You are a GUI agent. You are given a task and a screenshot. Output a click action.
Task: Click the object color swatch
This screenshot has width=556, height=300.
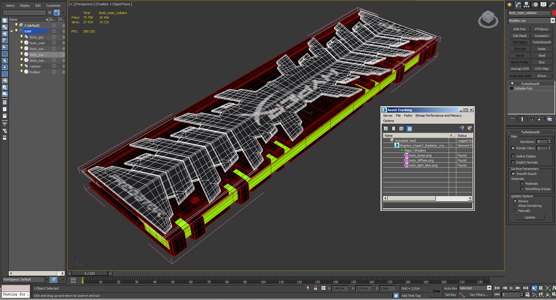click(553, 13)
